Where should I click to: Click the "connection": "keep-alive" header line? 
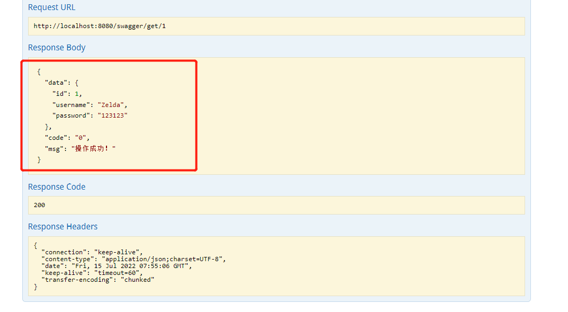tap(92, 252)
